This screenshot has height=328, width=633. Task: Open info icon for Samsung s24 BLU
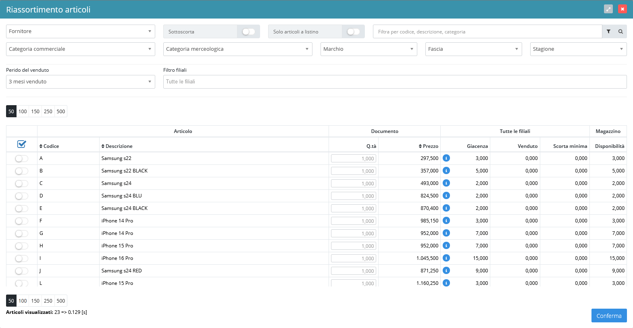tap(446, 195)
